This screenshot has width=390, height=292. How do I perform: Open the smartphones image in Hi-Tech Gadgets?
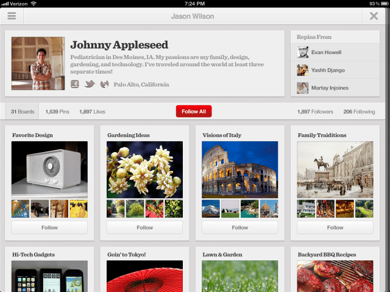point(49,276)
